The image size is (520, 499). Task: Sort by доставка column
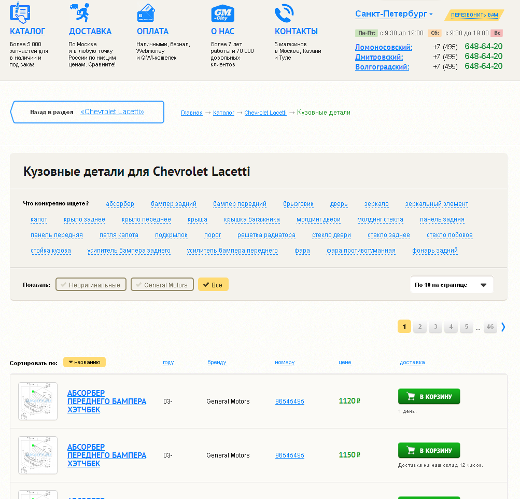pyautogui.click(x=412, y=362)
